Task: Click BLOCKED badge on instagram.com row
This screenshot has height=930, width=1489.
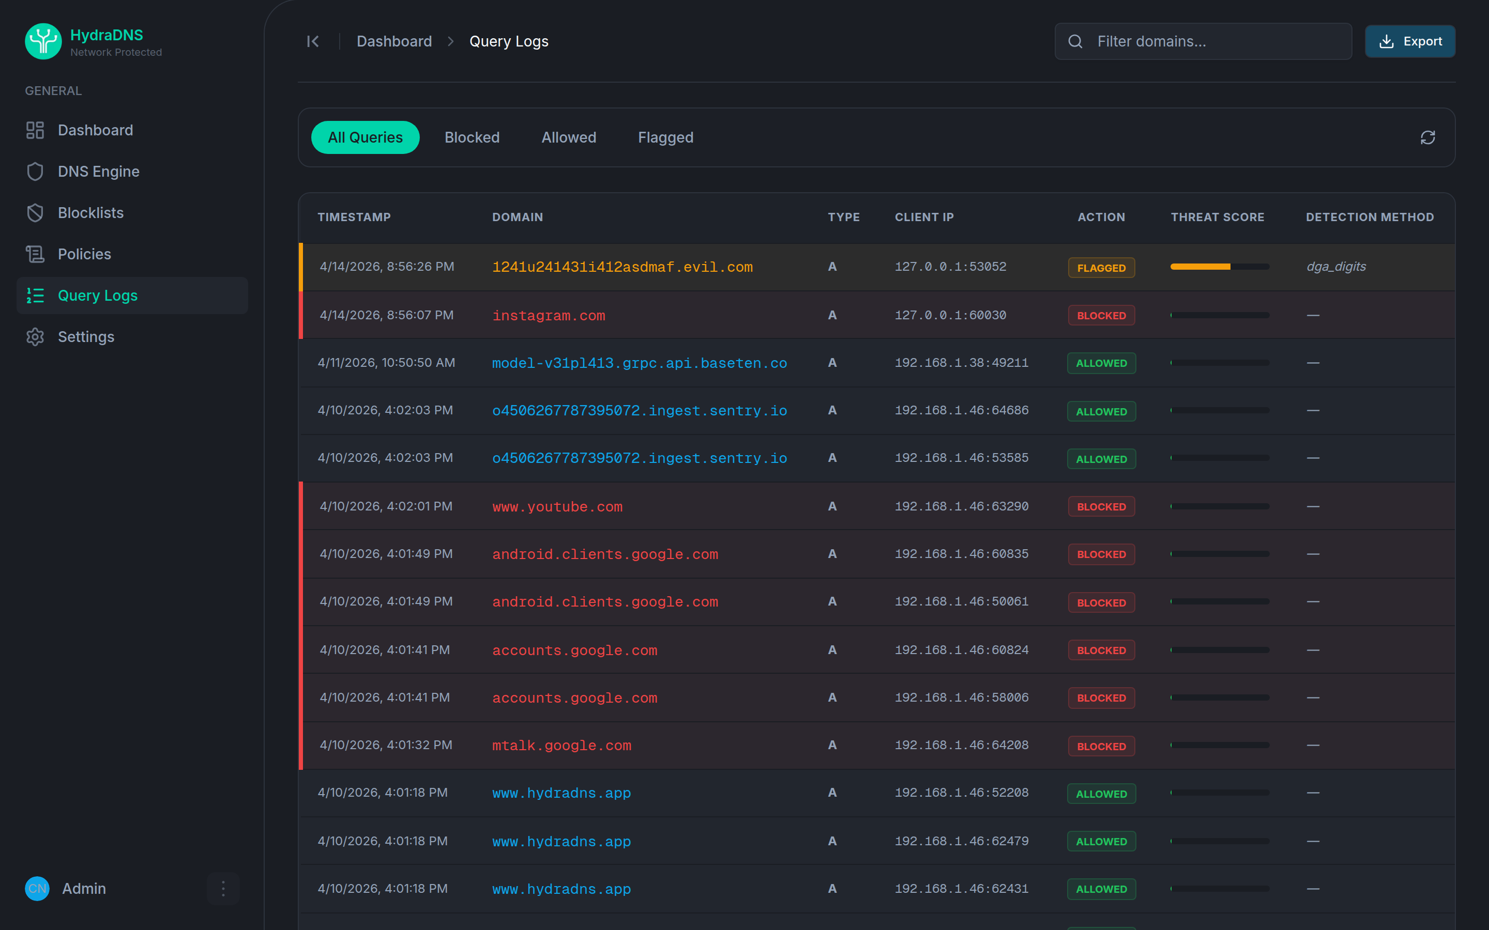Action: (x=1101, y=316)
